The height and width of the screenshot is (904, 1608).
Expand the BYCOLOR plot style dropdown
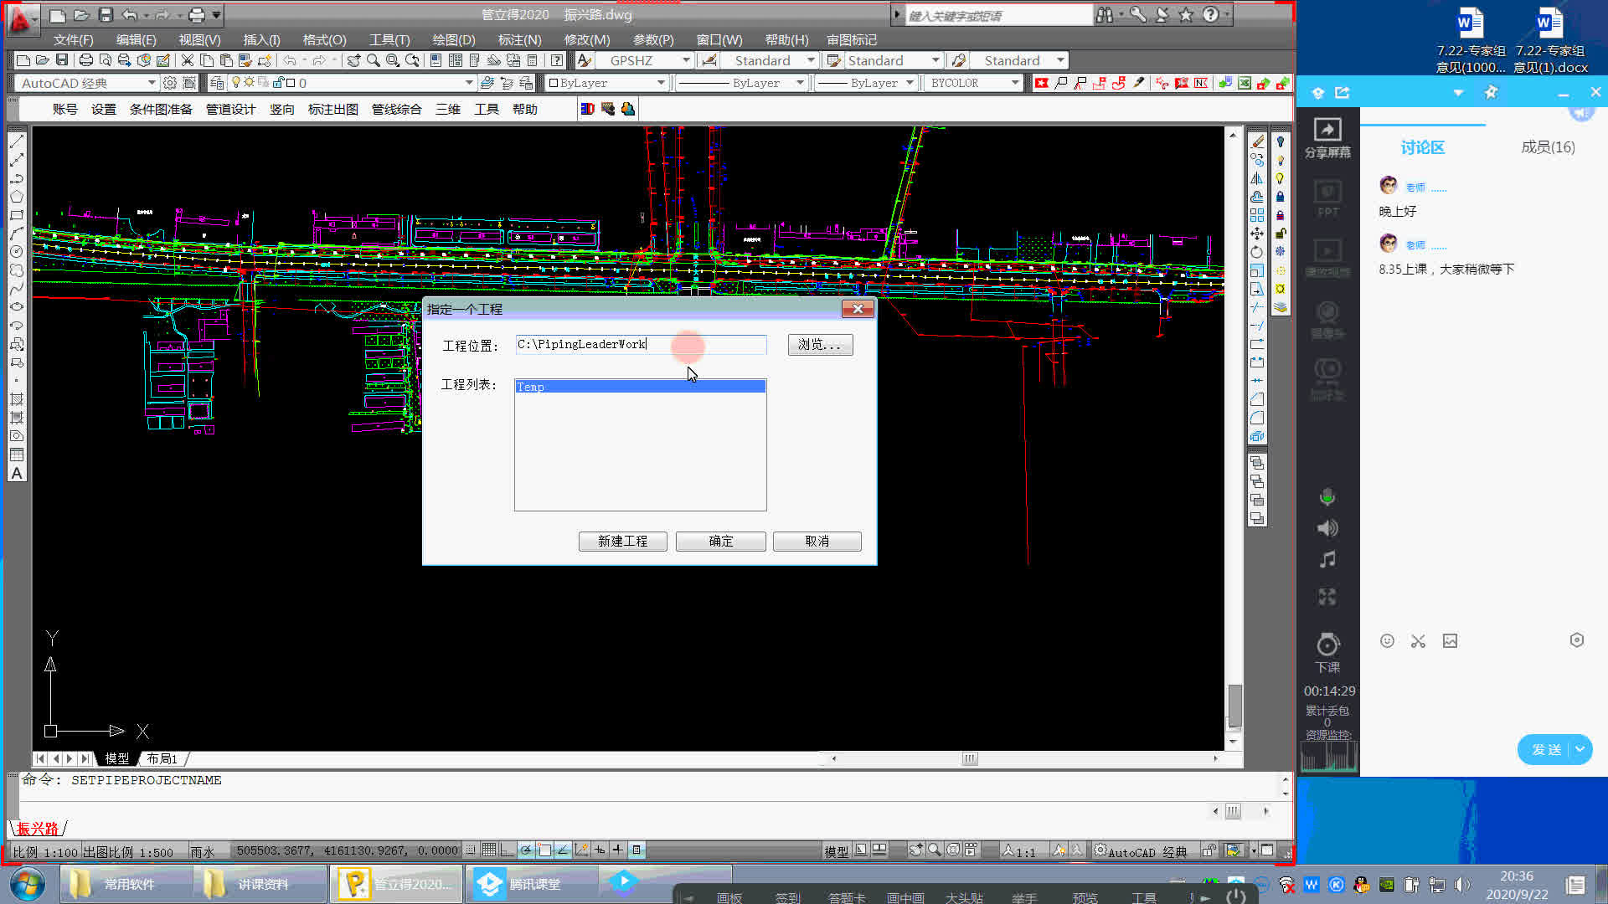coord(1014,83)
